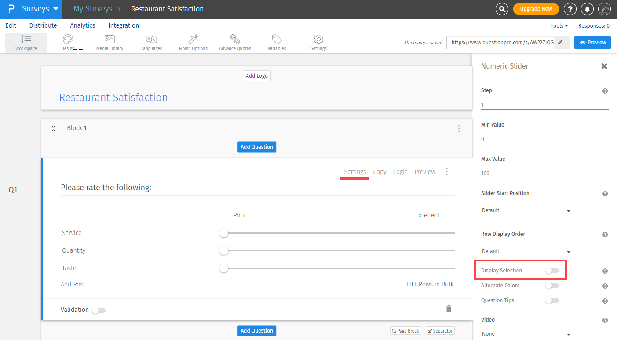
Task: Open the Design palette icon
Action: [x=68, y=40]
